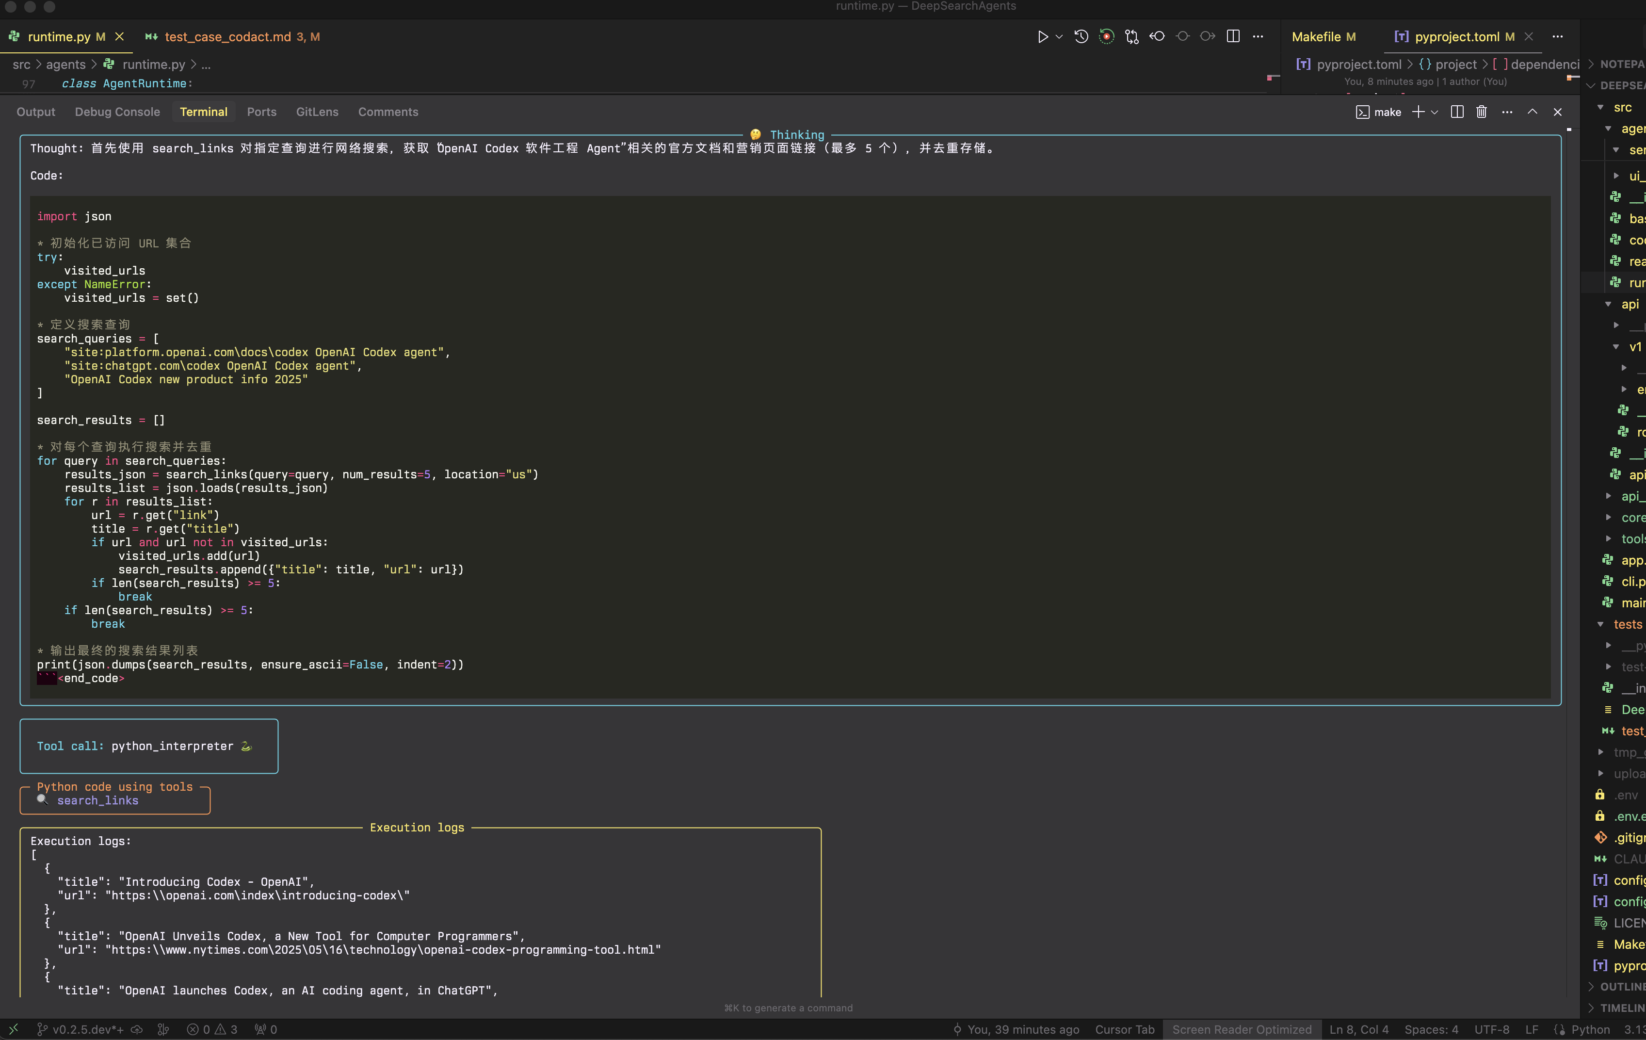Change the end-of-line sequence LF
The width and height of the screenshot is (1646, 1040).
pyautogui.click(x=1532, y=1029)
